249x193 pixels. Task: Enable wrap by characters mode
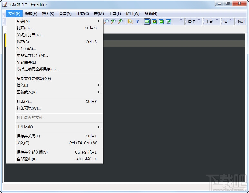[155, 21]
